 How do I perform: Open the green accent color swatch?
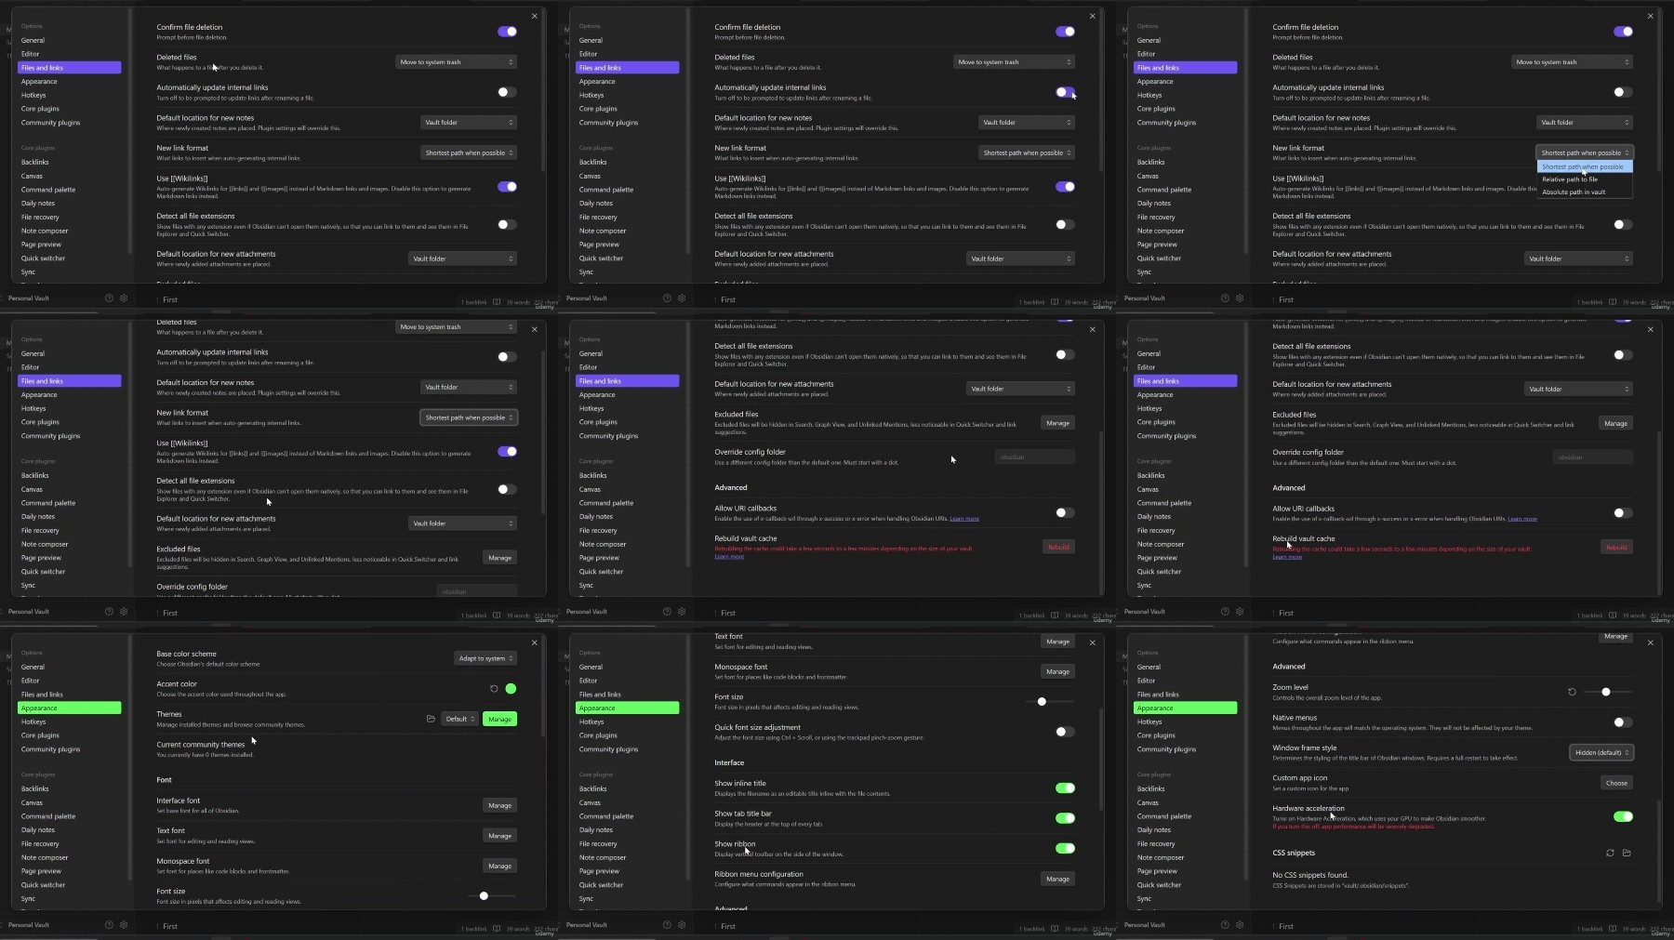point(511,689)
